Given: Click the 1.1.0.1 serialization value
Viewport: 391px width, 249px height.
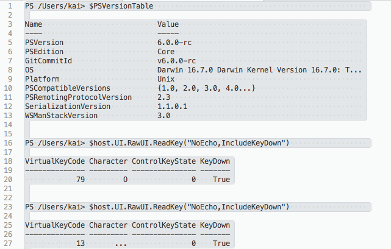Looking at the screenshot, I should pos(172,107).
